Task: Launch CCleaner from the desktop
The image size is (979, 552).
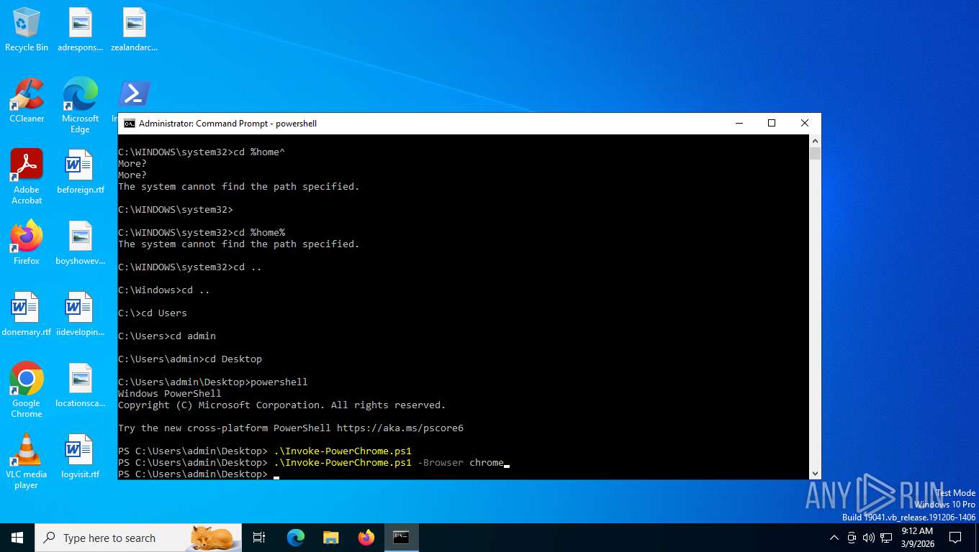Action: coord(27,101)
